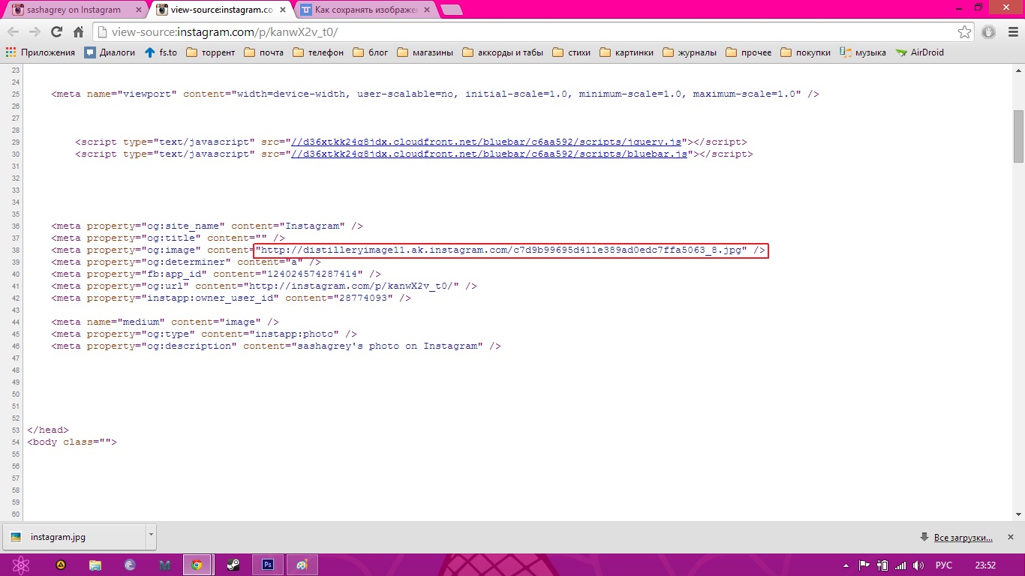Click the og:description meta line
Viewport: 1025px width, 576px height.
[276, 346]
